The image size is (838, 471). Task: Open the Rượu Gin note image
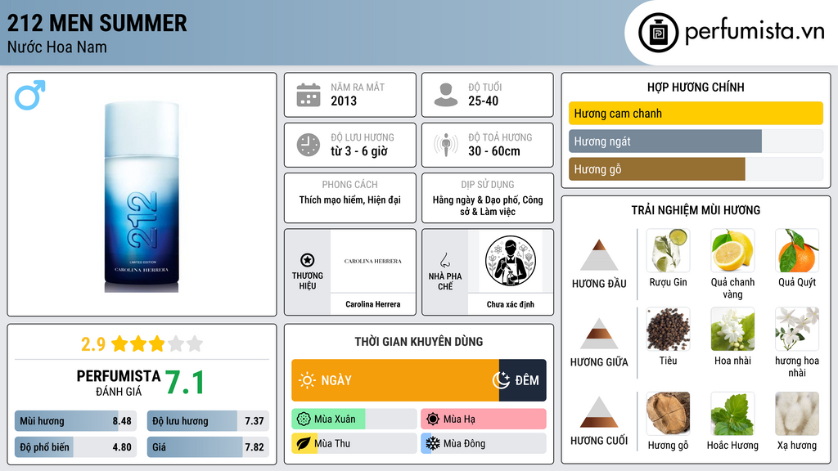coord(668,250)
